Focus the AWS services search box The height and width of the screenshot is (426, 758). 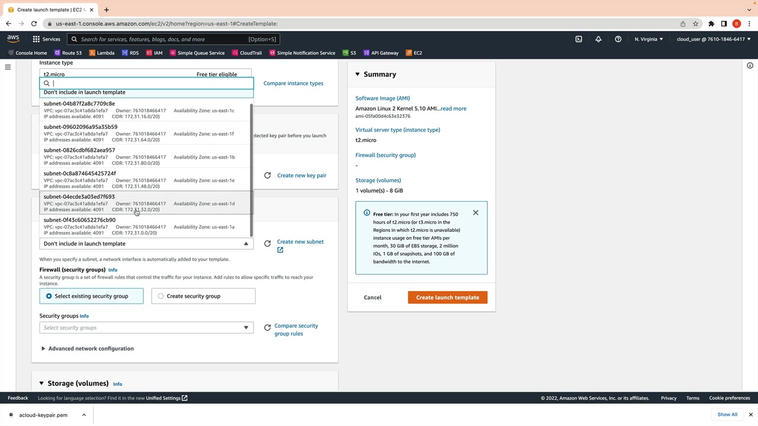[174, 39]
